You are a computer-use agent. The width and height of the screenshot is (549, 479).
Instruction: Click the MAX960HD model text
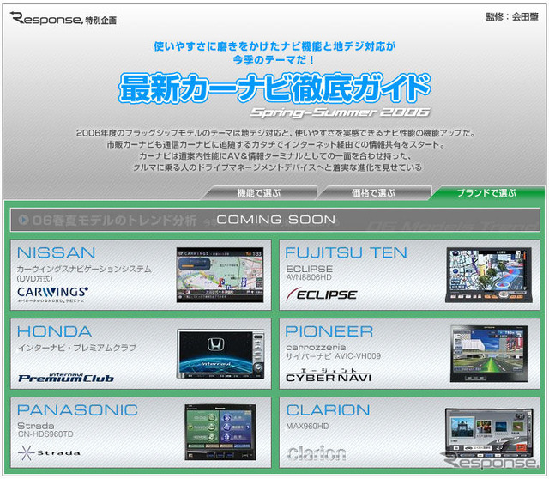click(x=307, y=427)
